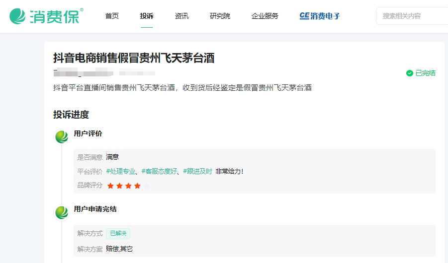The image size is (448, 263).
Task: Click the empty fifth rating star
Action: [146, 186]
